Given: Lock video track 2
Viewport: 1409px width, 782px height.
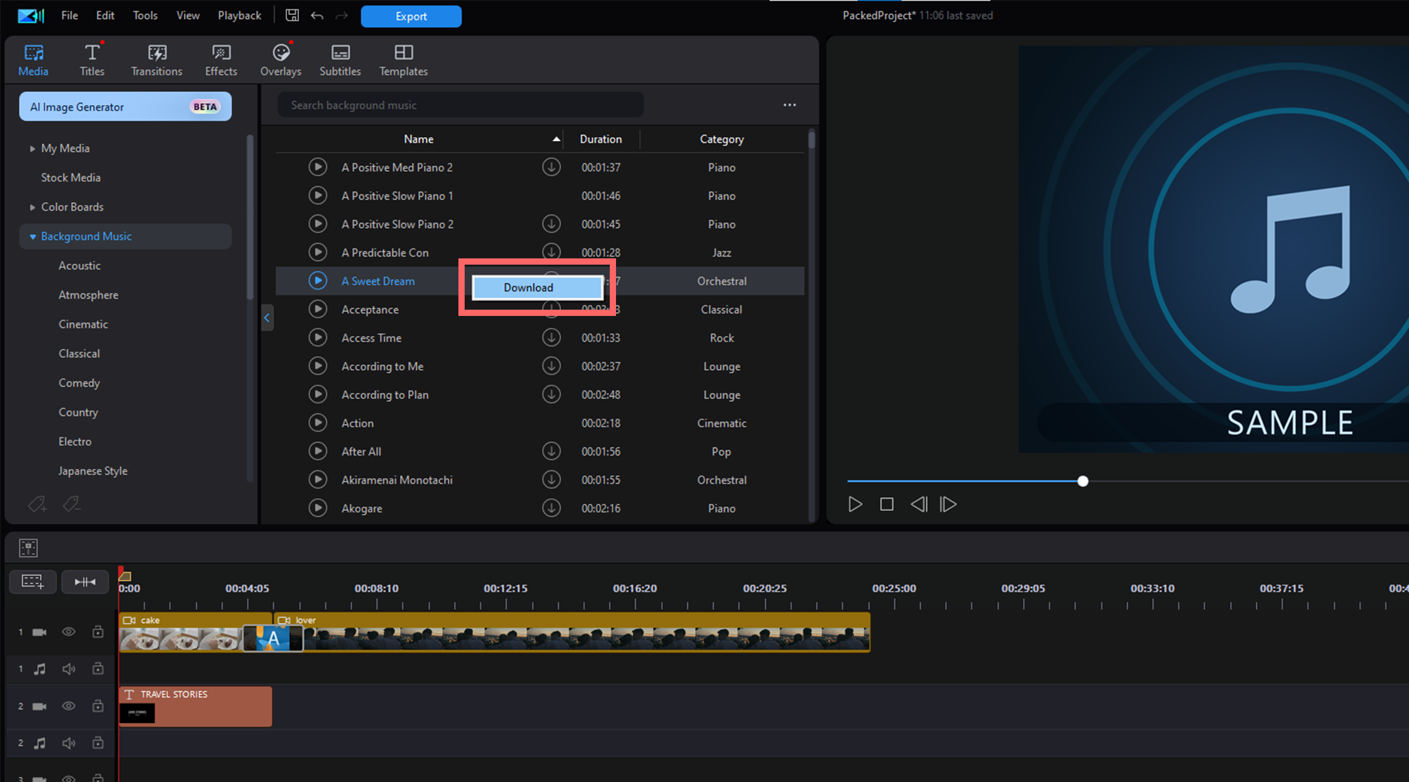Looking at the screenshot, I should pos(98,705).
